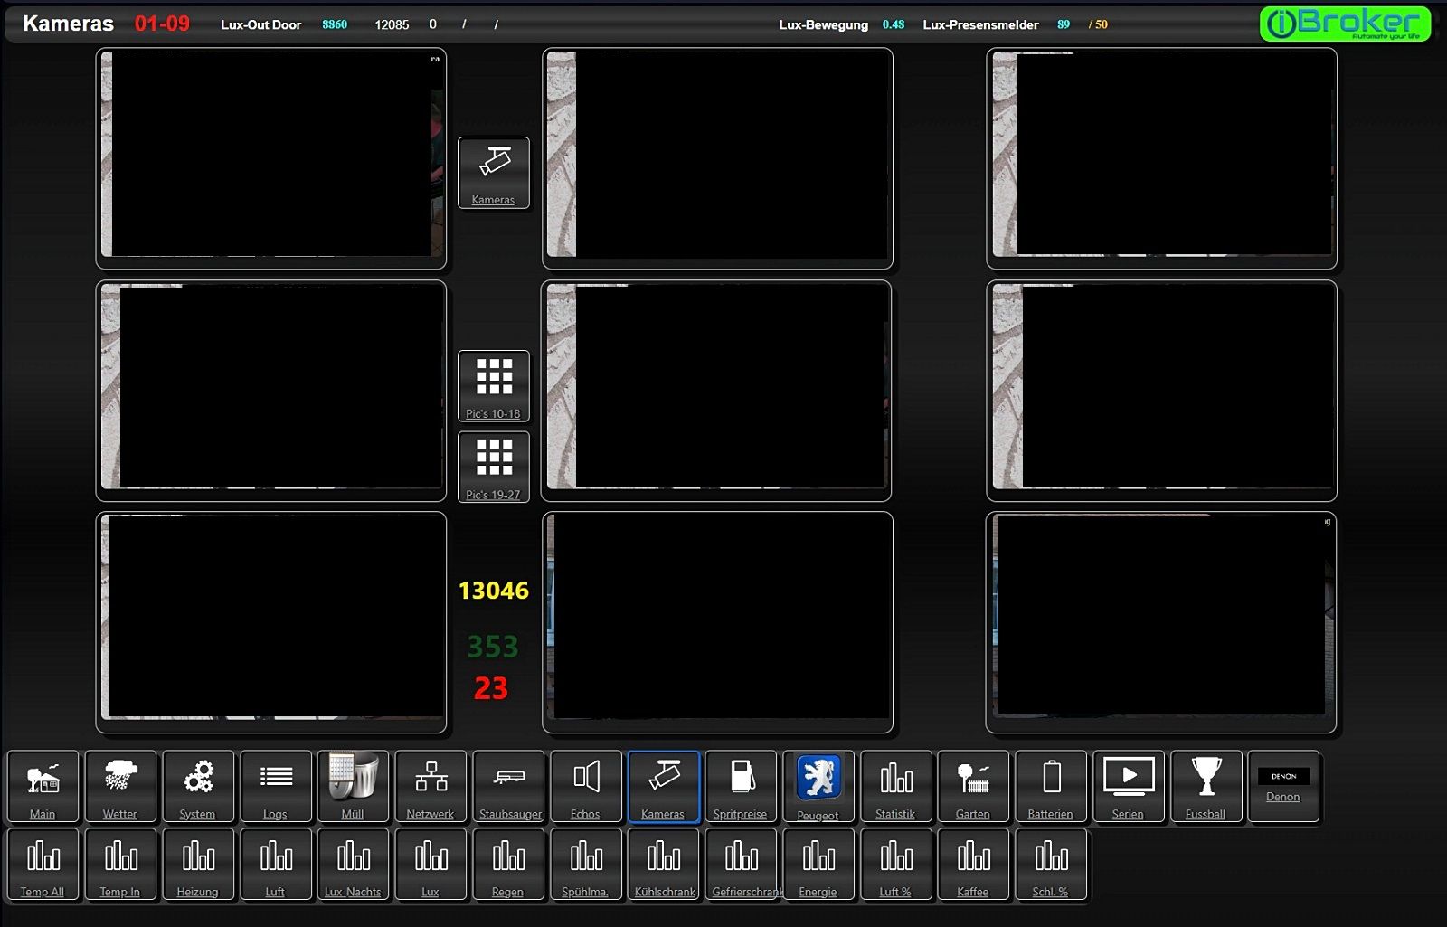Open the top-center camera feed
This screenshot has height=927, width=1447.
pyautogui.click(x=717, y=158)
